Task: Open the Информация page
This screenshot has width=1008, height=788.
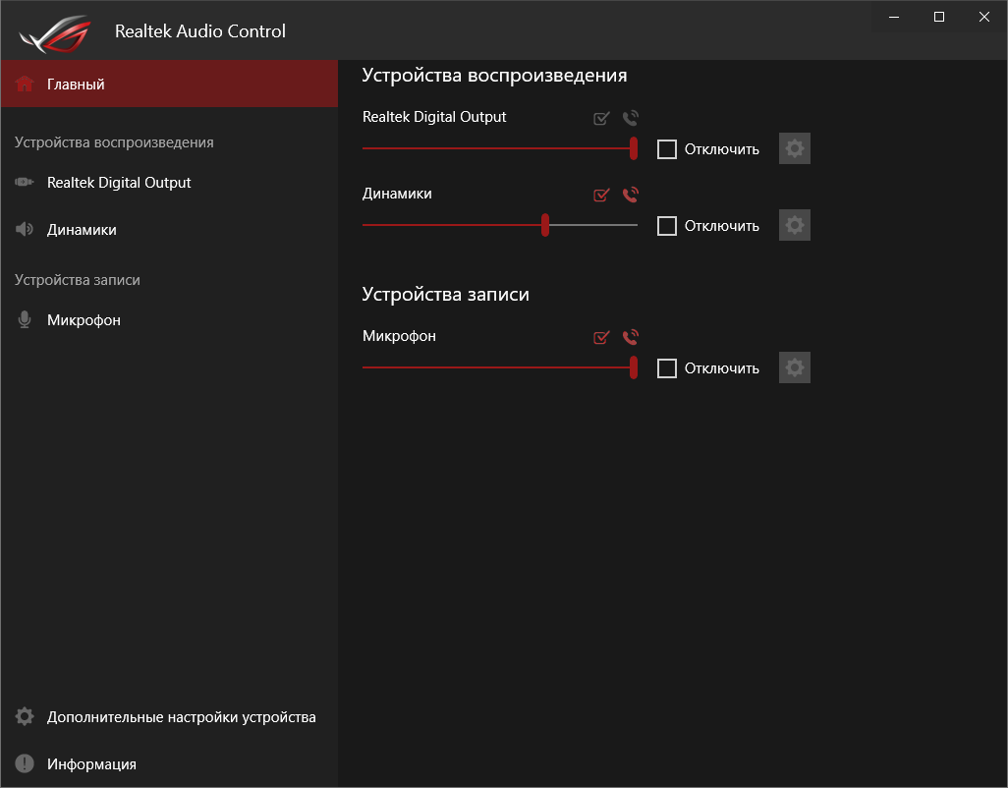Action: click(x=91, y=764)
